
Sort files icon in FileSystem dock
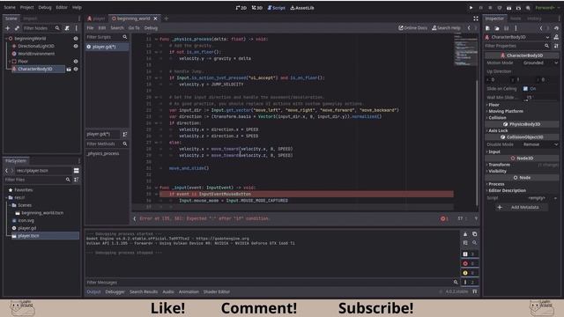pos(77,180)
